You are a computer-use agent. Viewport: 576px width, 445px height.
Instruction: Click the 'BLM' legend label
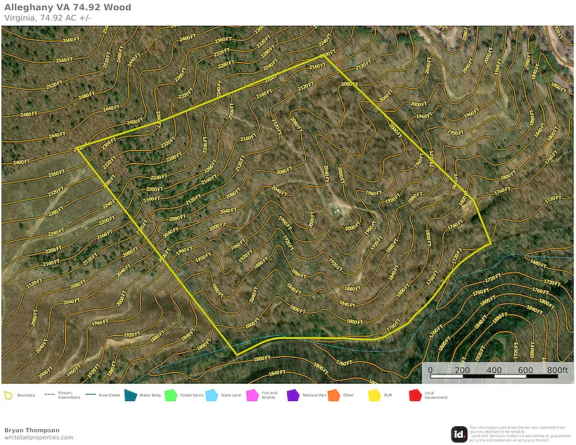pos(388,395)
